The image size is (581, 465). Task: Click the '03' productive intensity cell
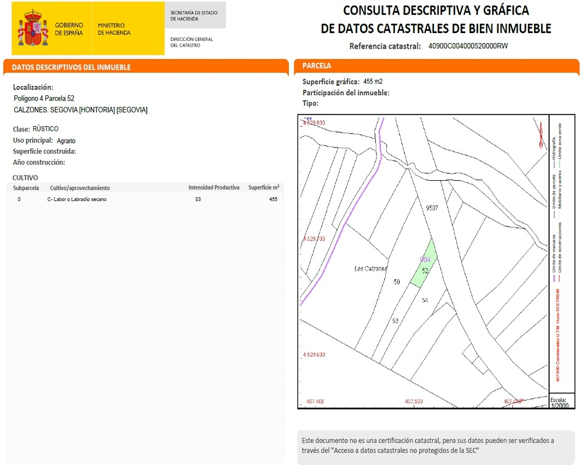[x=198, y=199]
